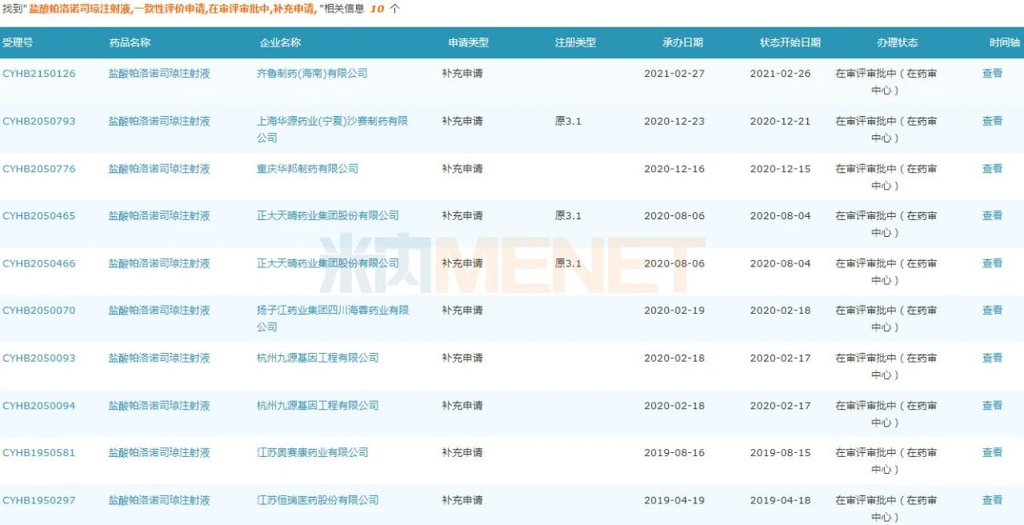The height and width of the screenshot is (525, 1024).
Task: Open acceptance number CYHB1950297
Action: point(39,500)
